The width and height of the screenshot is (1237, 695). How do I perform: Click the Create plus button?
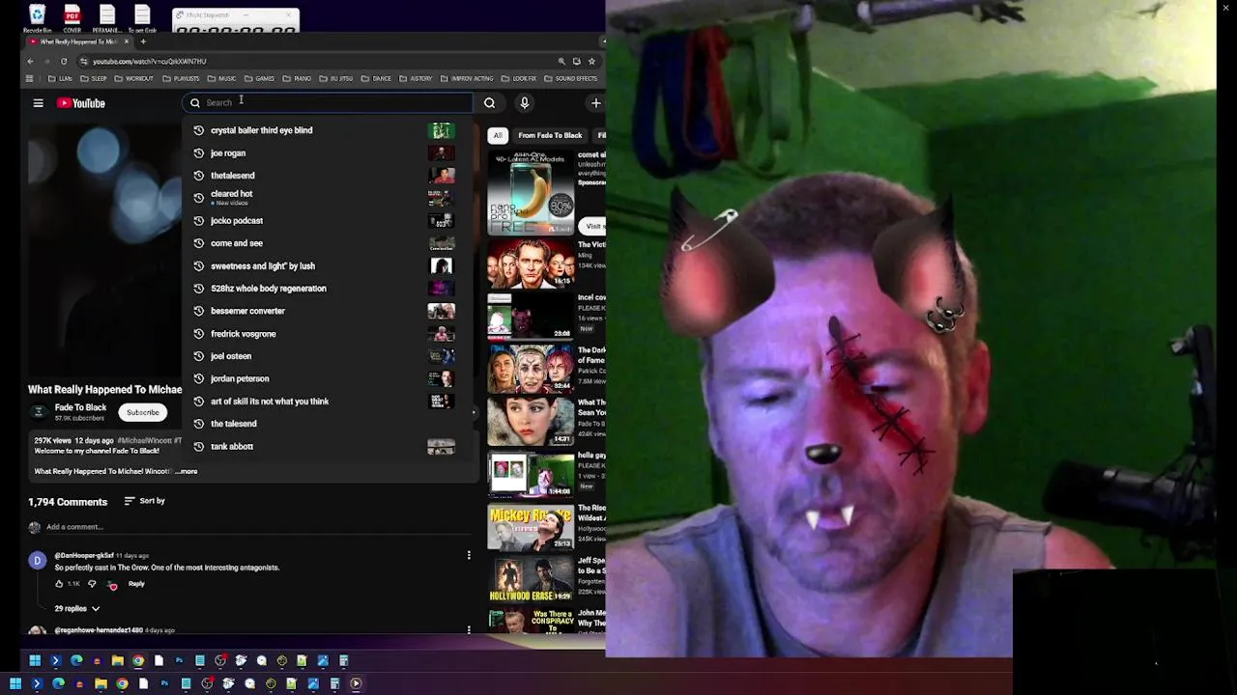pyautogui.click(x=595, y=103)
